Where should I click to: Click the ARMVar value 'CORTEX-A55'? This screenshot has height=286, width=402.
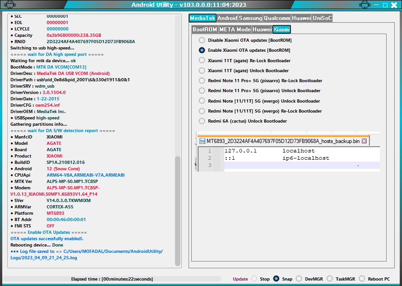[x=60, y=207]
